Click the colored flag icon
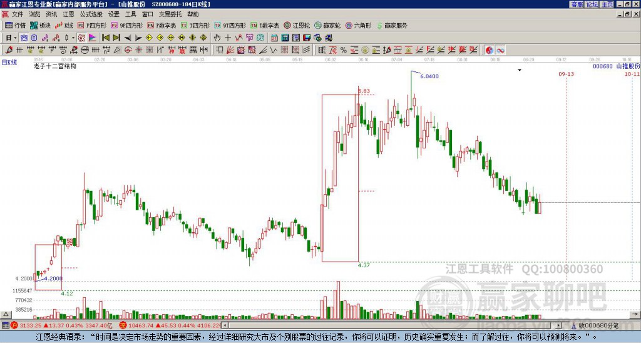This screenshot has width=641, height=343. [x=93, y=38]
